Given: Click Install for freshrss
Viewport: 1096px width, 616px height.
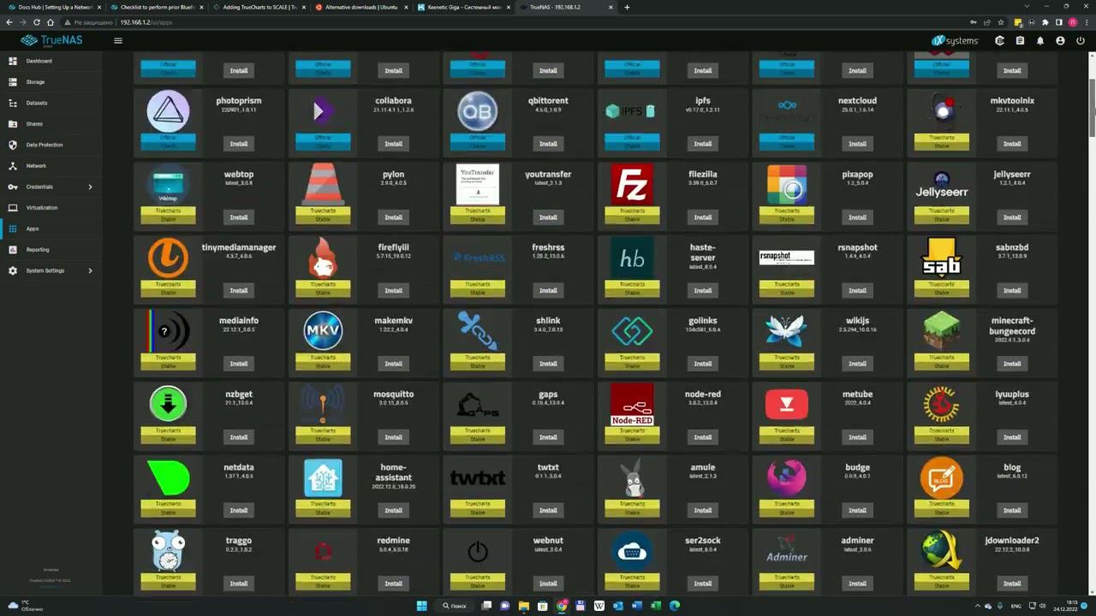Looking at the screenshot, I should pyautogui.click(x=548, y=291).
